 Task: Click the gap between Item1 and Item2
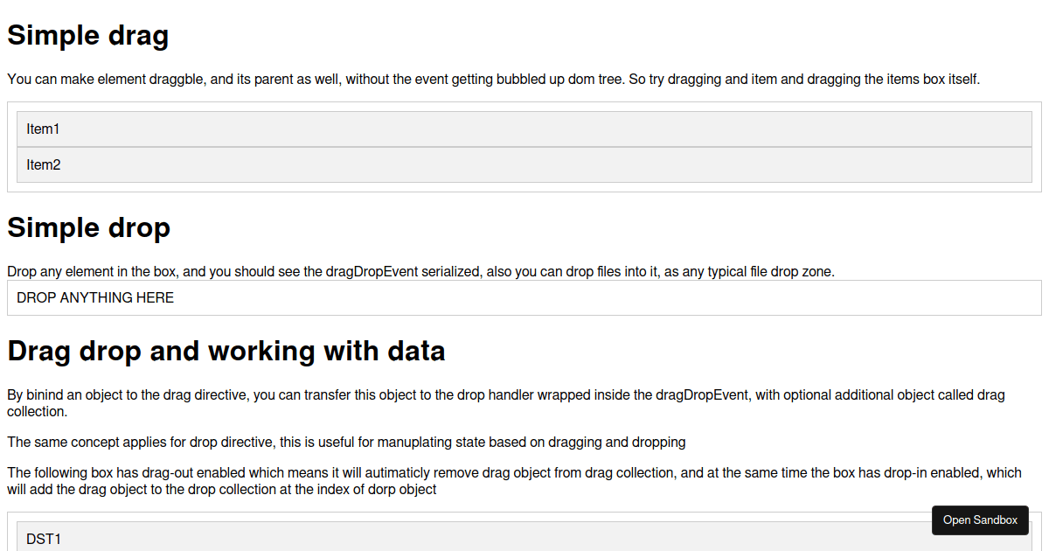524,147
